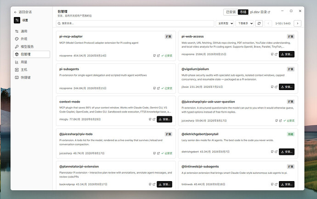Click author name backnotprop
This screenshot has width=317, height=199.
67,184
